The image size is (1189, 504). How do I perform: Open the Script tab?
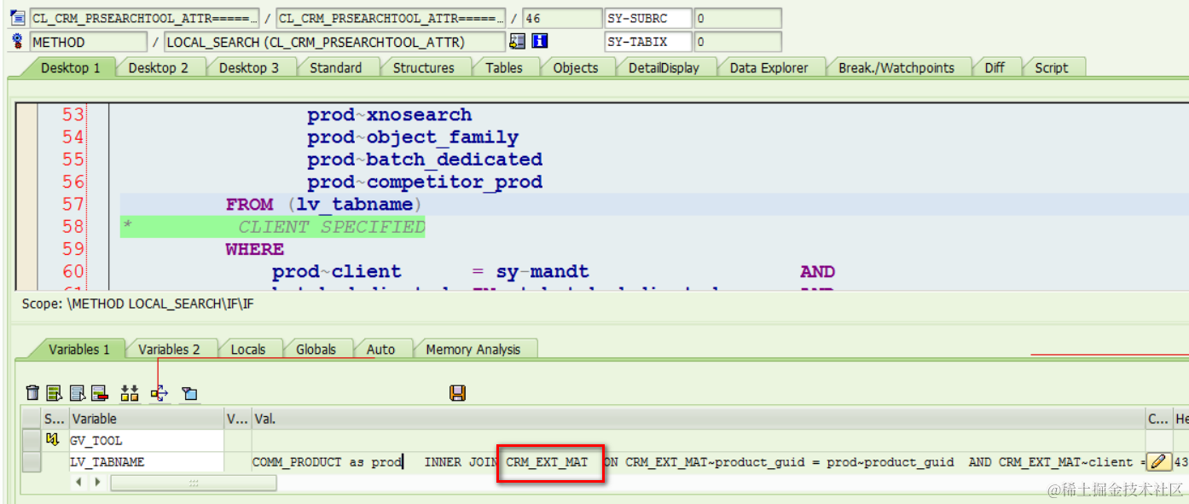(x=1051, y=67)
